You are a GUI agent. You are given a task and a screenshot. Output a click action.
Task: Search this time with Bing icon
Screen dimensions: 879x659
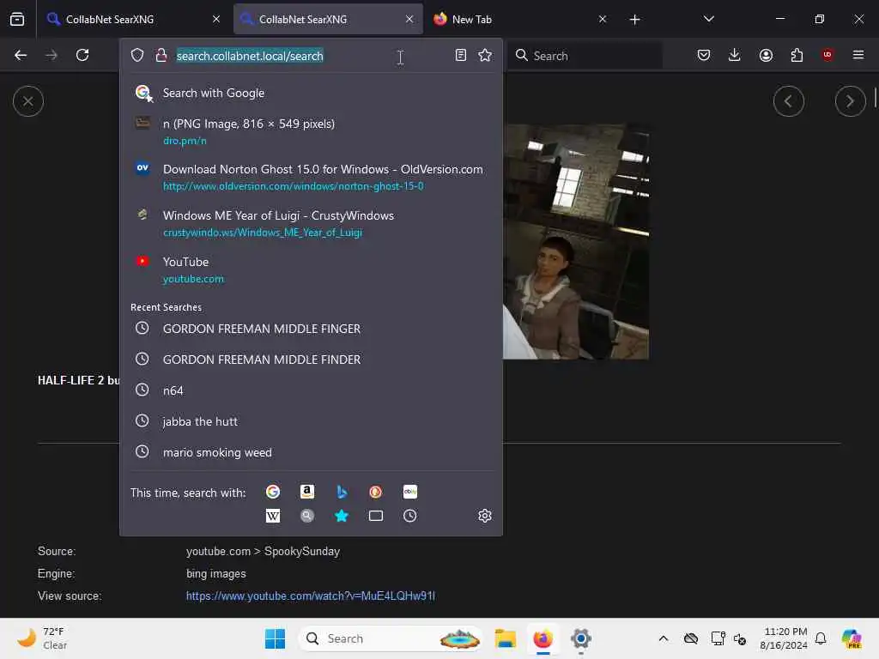[x=342, y=492]
